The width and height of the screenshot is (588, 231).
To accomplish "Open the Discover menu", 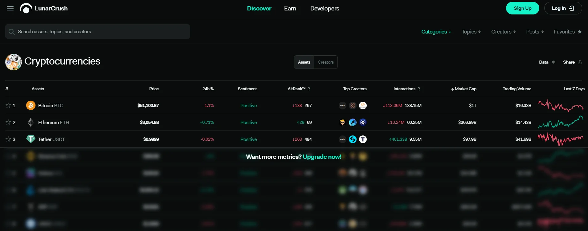I will tap(259, 8).
